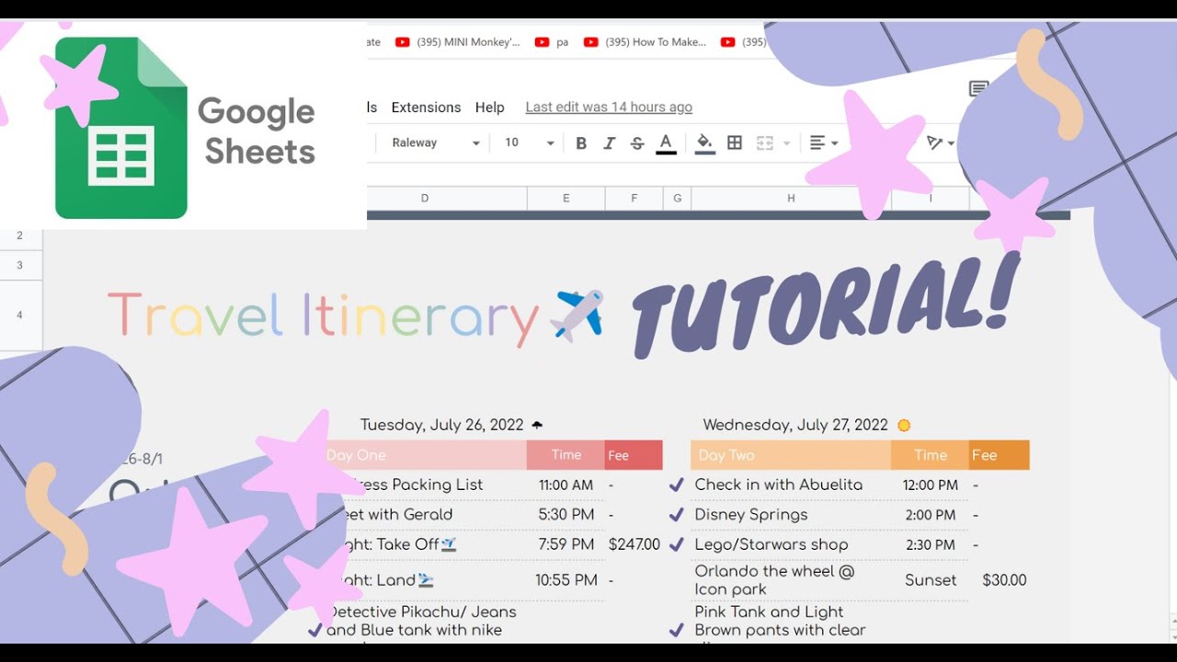Toggle checkmark beside Disney Springs
Image resolution: width=1177 pixels, height=662 pixels.
click(676, 515)
